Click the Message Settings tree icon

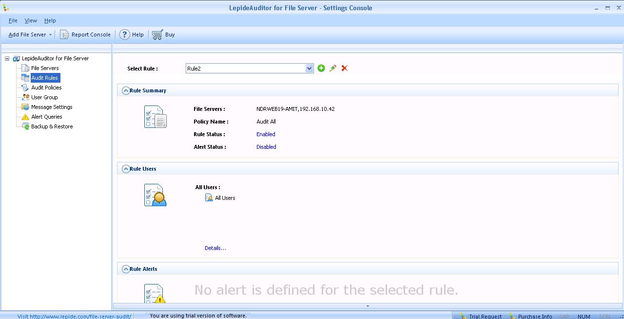25,107
